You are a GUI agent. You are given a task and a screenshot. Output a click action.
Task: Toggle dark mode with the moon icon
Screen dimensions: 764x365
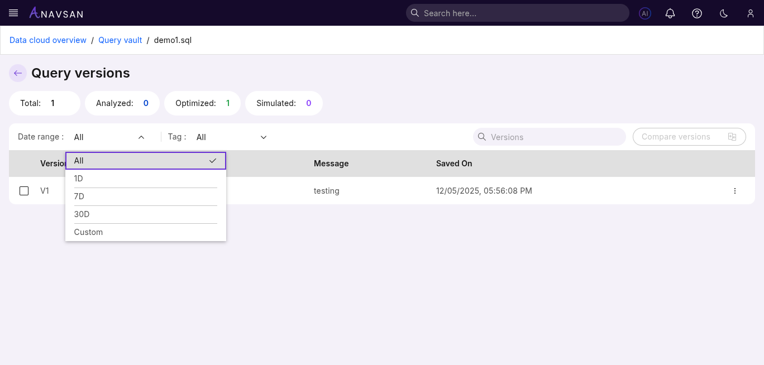click(724, 13)
